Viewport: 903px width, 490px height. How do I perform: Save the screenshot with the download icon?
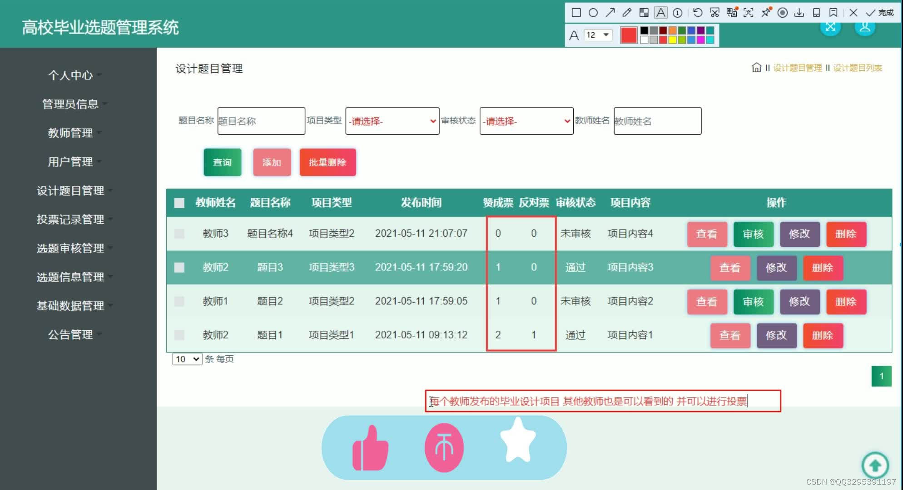[799, 13]
